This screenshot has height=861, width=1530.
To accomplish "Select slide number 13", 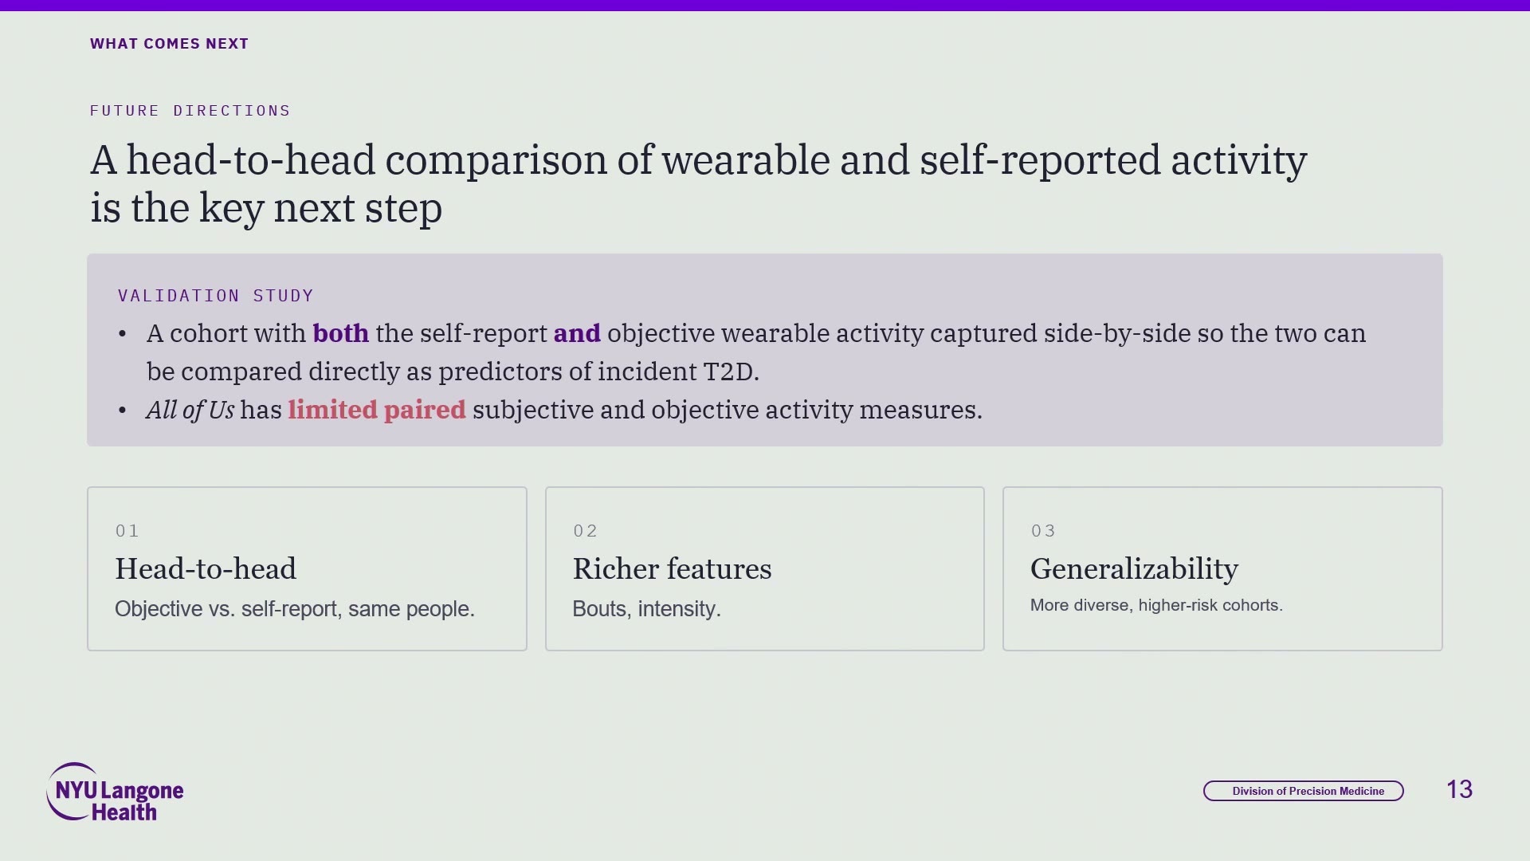I will (x=1459, y=790).
